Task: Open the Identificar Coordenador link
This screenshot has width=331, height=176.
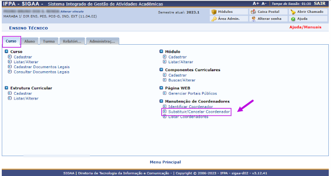Action: 191,107
